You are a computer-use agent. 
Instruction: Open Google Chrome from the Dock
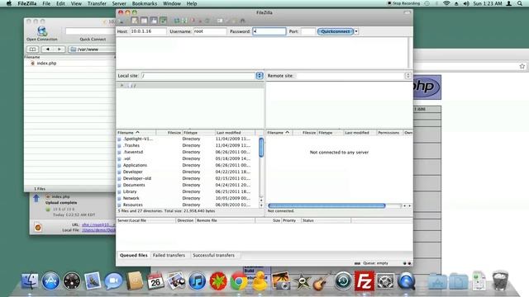[239, 281]
